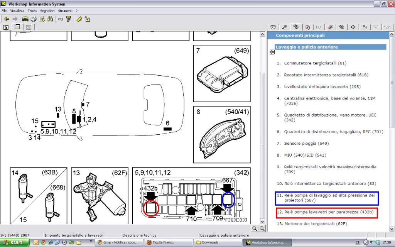Open the tab with the tag and hook arrow icon
The image size is (395, 247).
point(364,27)
